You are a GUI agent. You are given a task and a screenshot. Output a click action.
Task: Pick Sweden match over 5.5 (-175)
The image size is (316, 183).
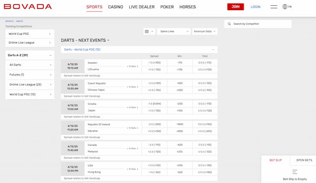(205, 63)
